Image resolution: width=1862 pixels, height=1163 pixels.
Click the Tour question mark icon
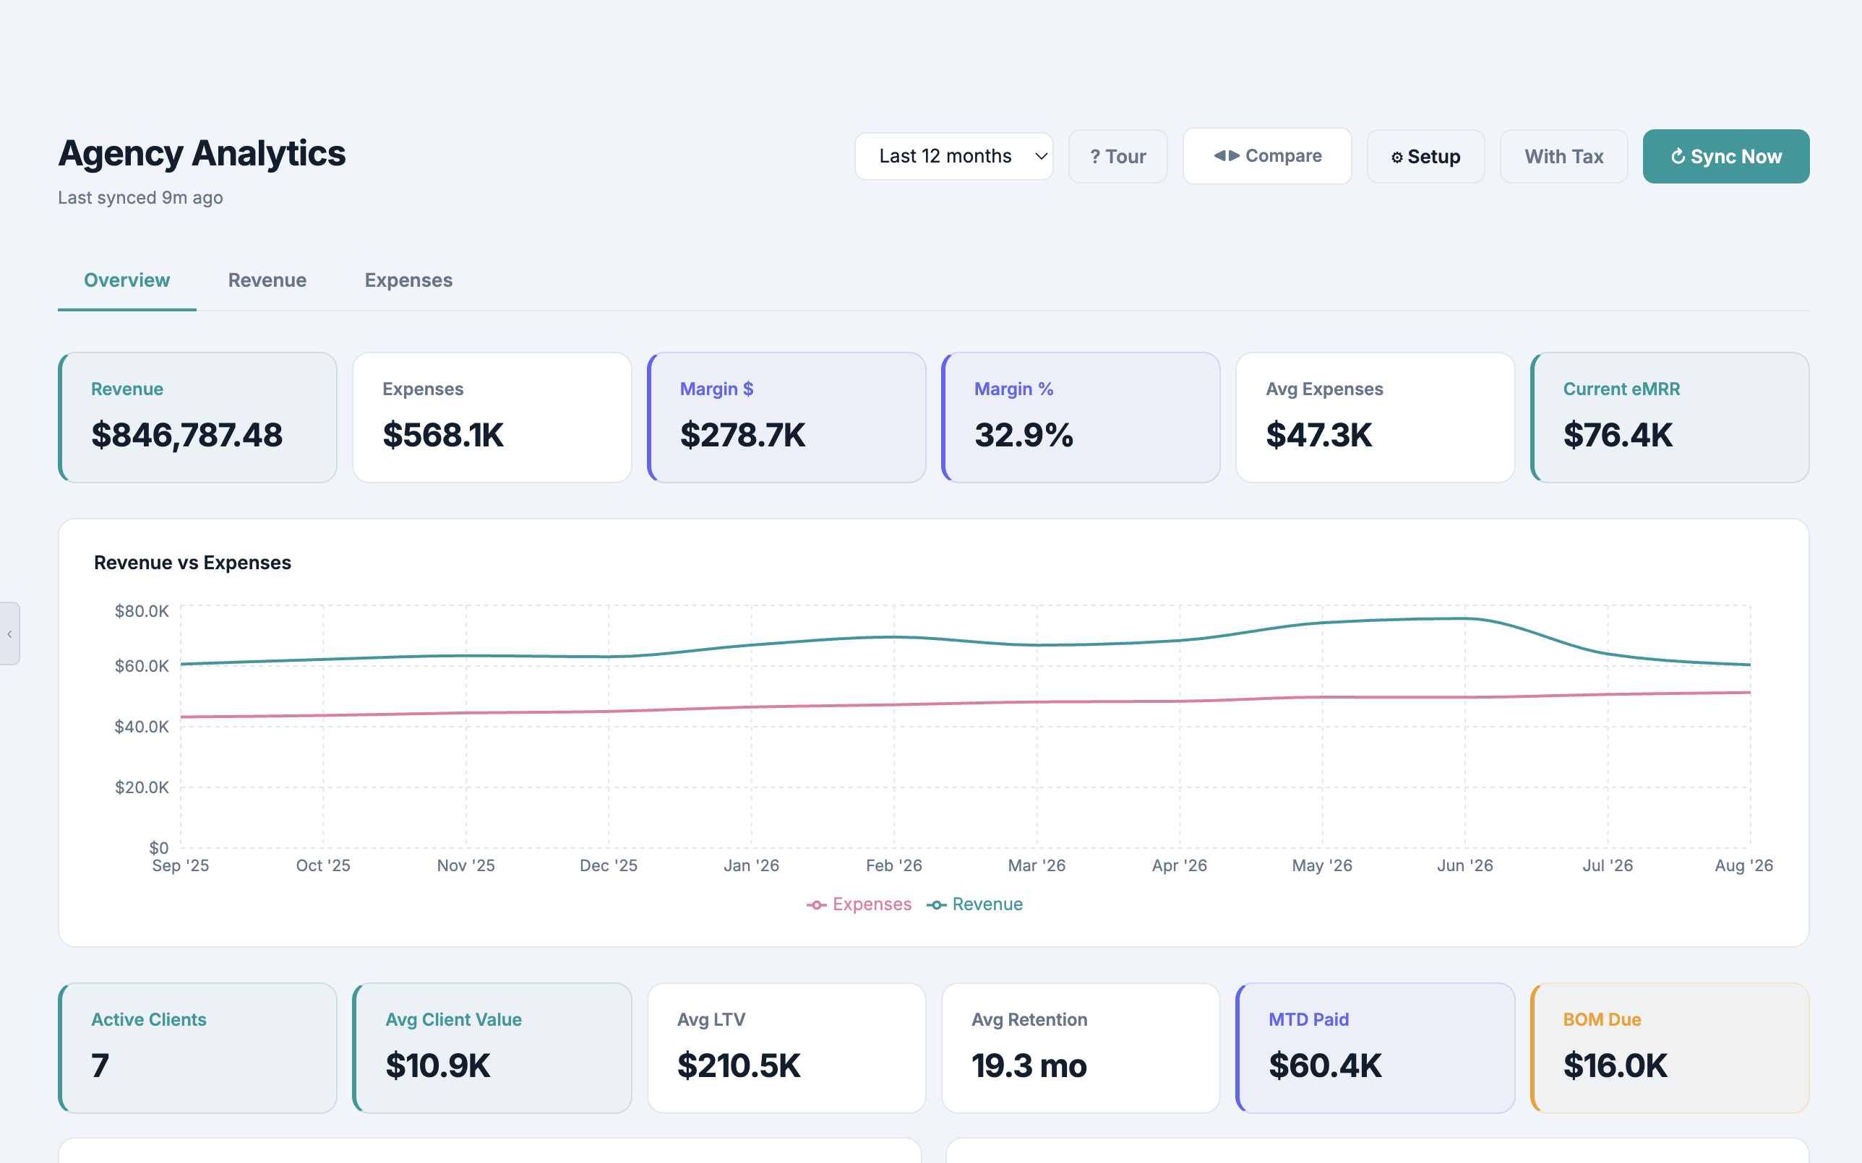pyautogui.click(x=1095, y=157)
